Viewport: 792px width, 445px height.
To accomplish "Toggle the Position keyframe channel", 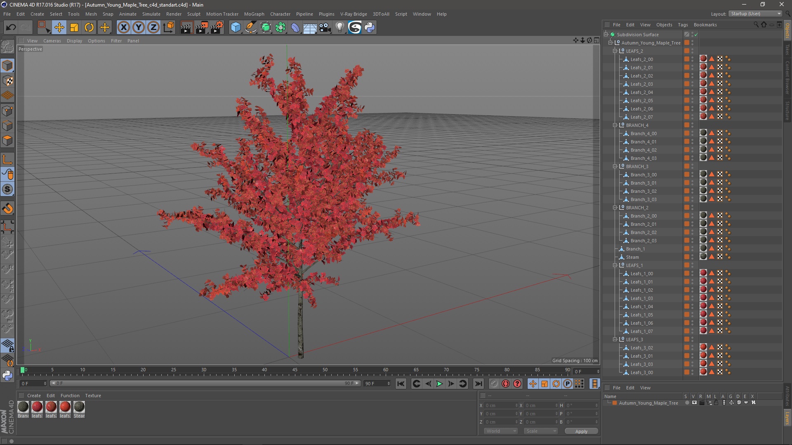I will click(x=533, y=384).
